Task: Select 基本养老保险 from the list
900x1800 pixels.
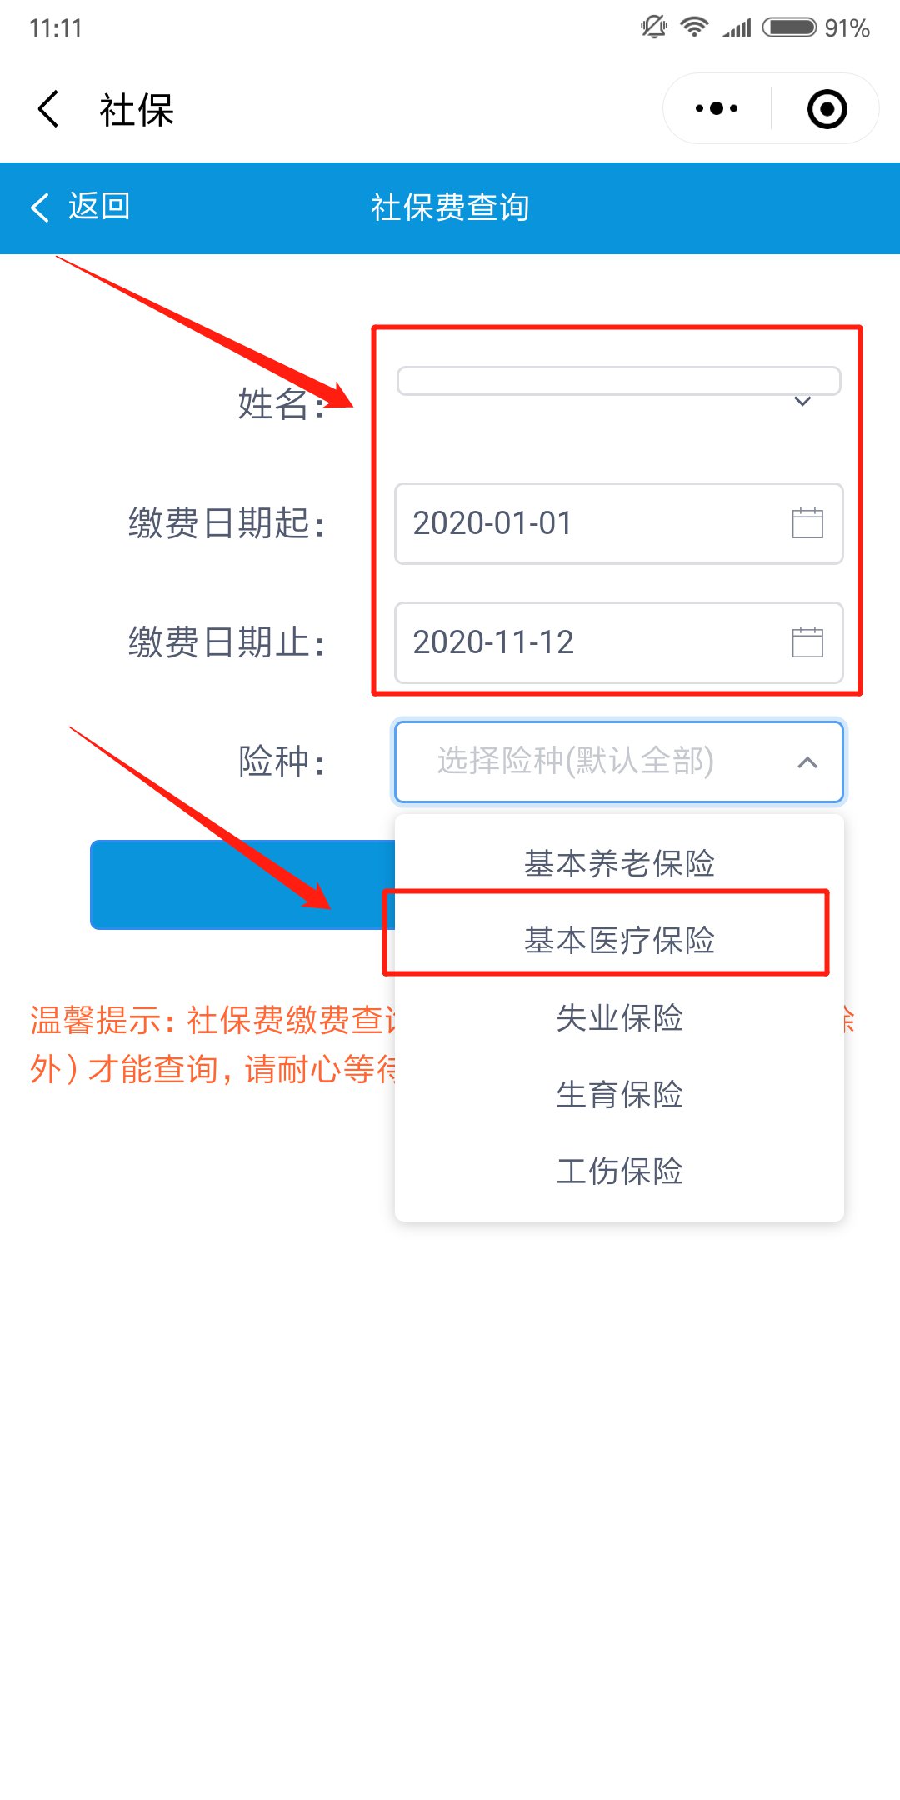Action: click(x=619, y=863)
